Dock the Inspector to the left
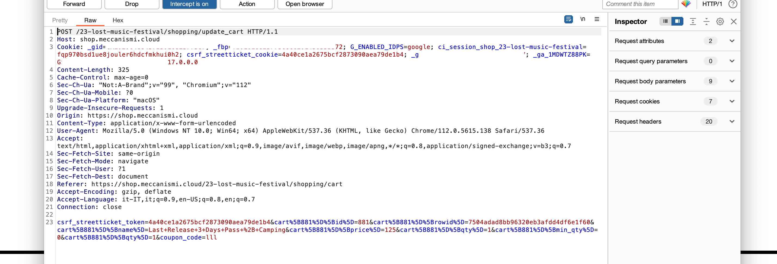The width and height of the screenshot is (777, 264). (x=665, y=21)
